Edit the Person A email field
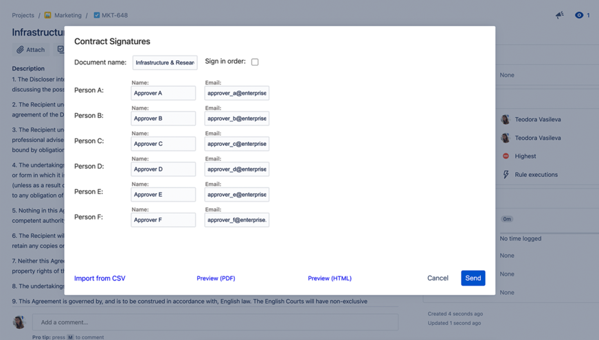Screen dimensions: 599x340 pyautogui.click(x=237, y=93)
